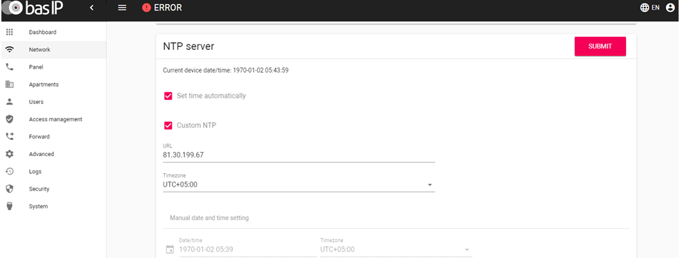Submit the NTP server settings
The image size is (680, 258).
[600, 46]
